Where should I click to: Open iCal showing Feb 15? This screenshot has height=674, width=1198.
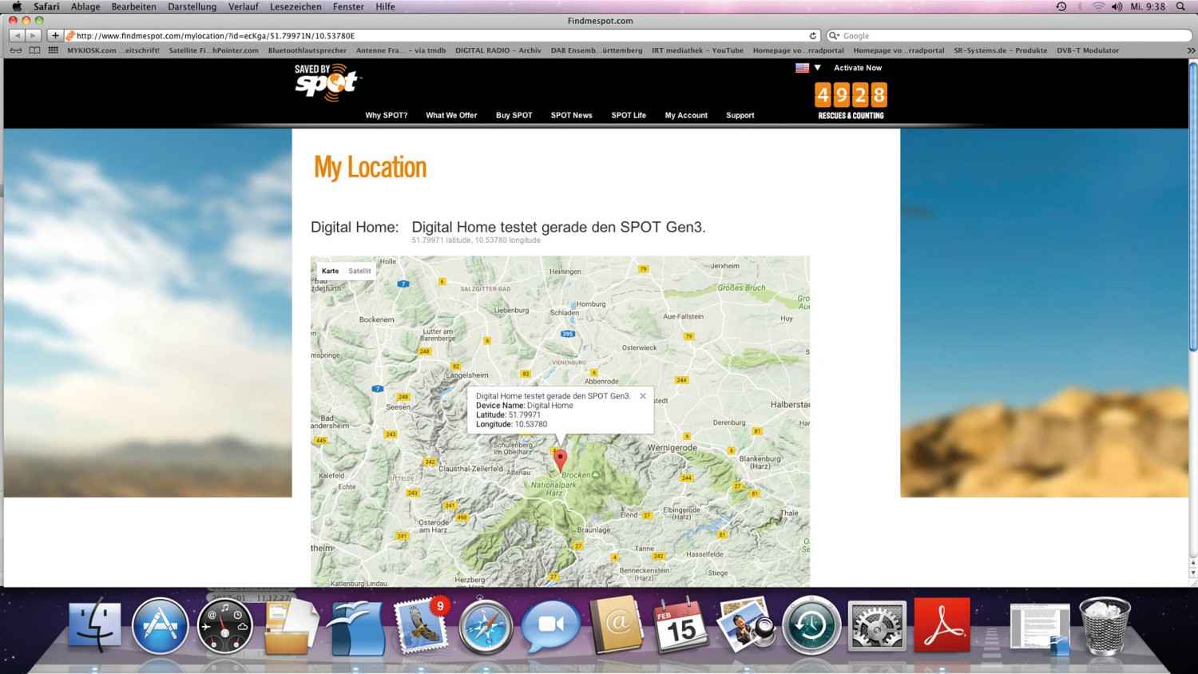(x=680, y=627)
